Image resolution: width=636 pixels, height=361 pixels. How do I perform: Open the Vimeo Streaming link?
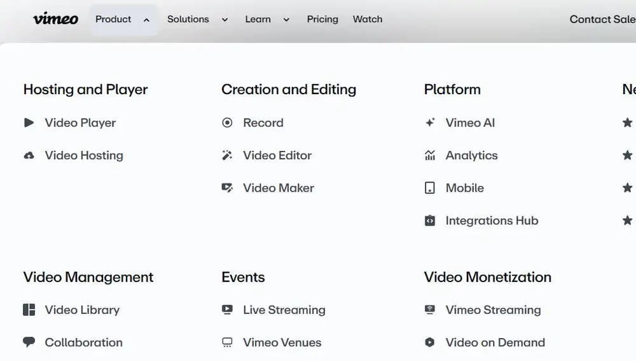click(x=494, y=310)
